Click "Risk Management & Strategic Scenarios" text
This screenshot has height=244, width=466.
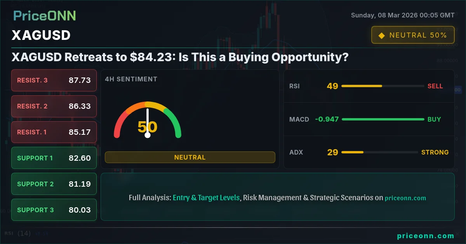click(309, 198)
